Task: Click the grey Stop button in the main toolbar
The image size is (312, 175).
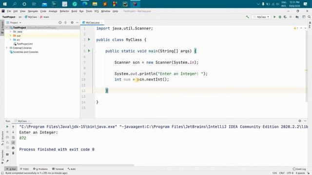Action: coord(291,17)
